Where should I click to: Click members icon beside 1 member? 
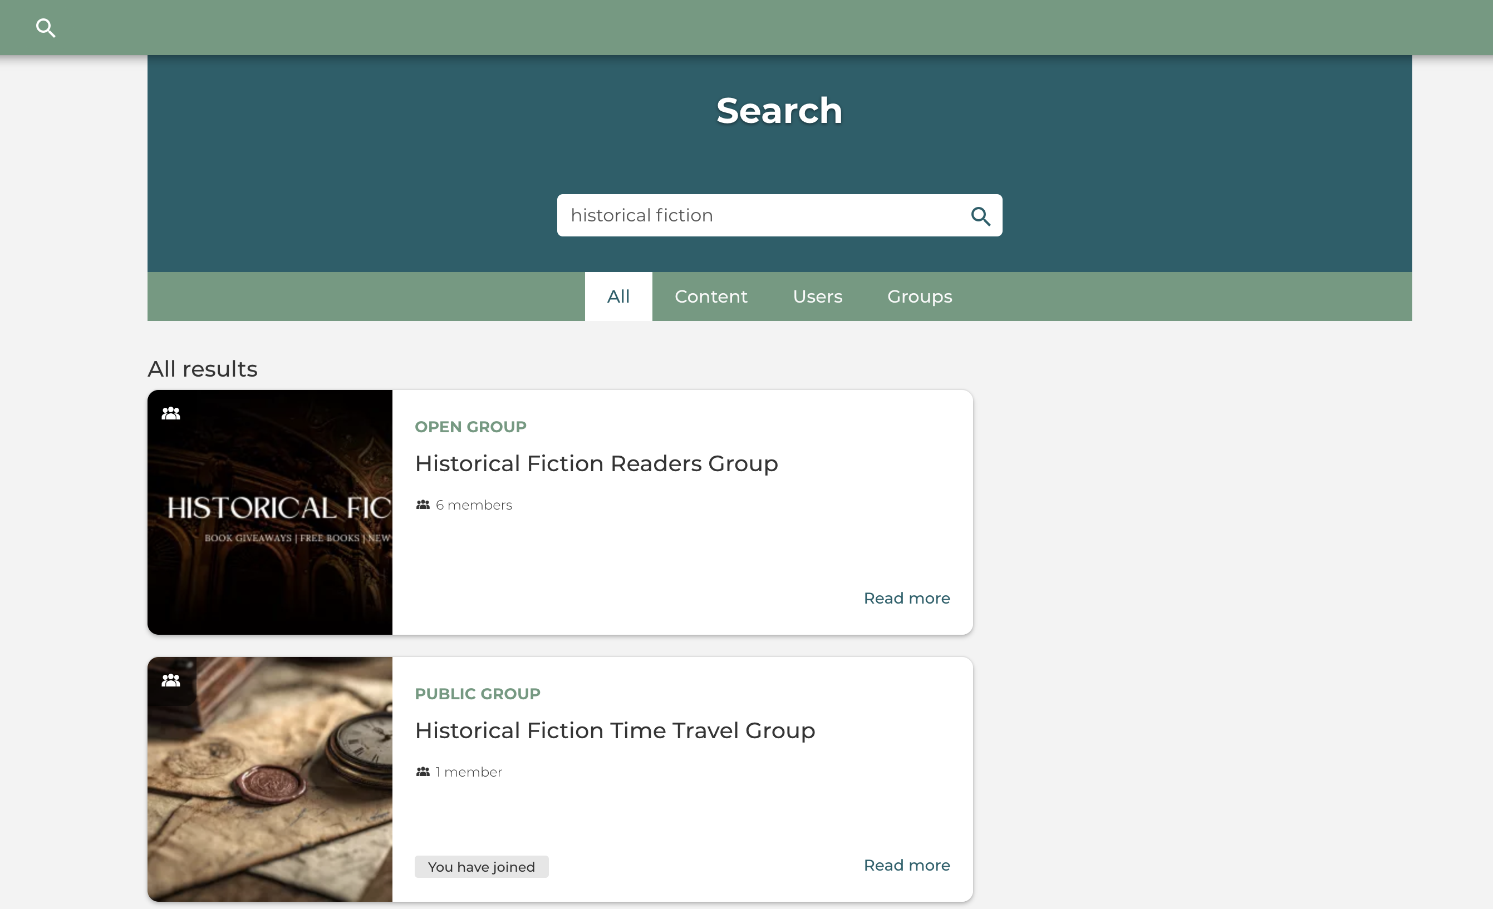point(423,772)
